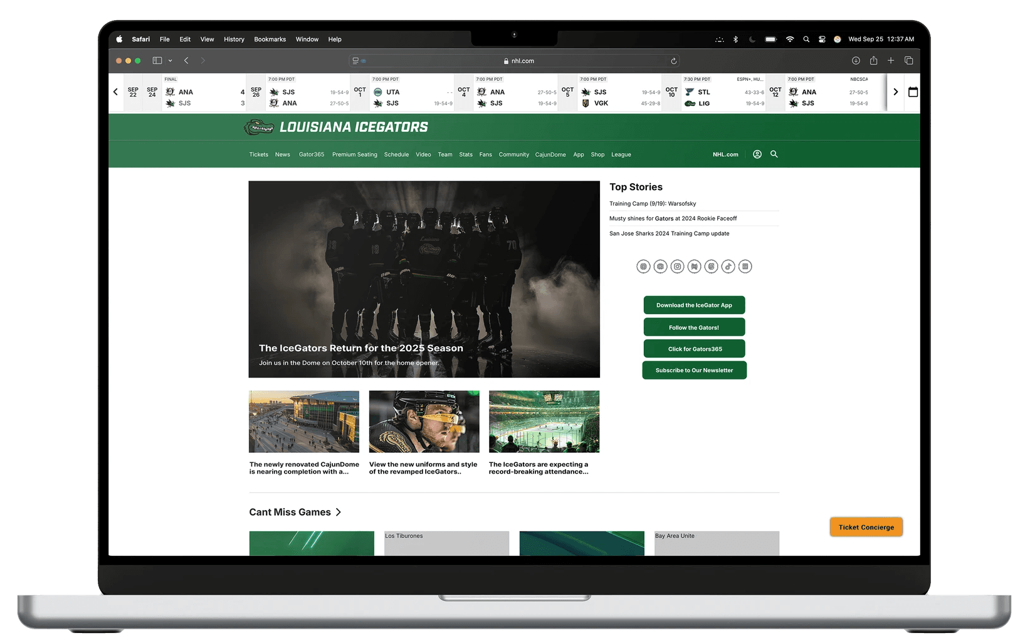Screen dimensions: 1025x643
Task: Open the YouTube social icon
Action: tap(660, 267)
